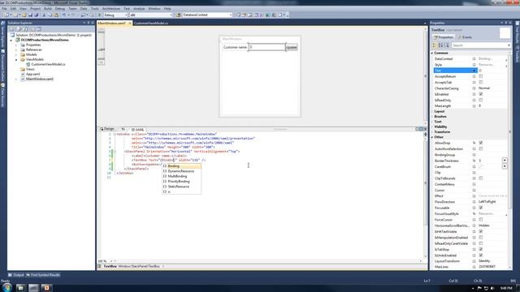Click the property marker icon next to Style
This screenshot has height=292, width=520.
pyautogui.click(x=474, y=65)
